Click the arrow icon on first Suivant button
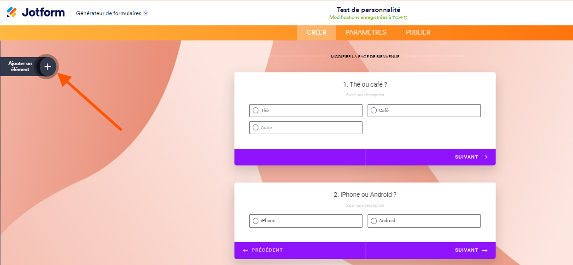This screenshot has height=265, width=573. pyautogui.click(x=485, y=157)
